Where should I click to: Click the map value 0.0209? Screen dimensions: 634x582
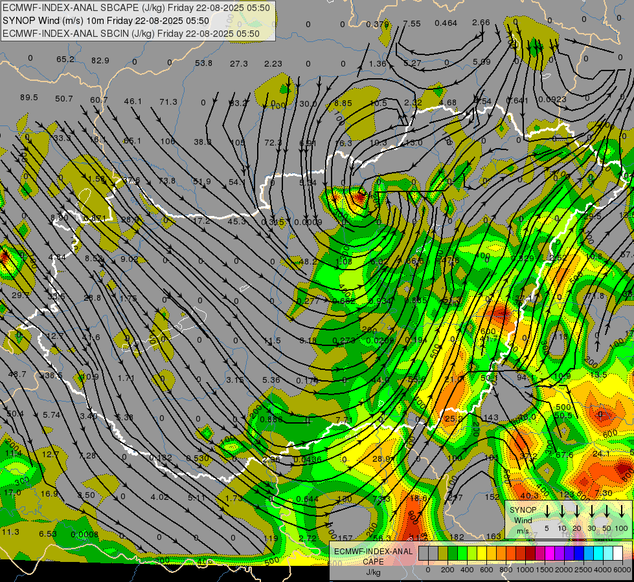click(379, 341)
